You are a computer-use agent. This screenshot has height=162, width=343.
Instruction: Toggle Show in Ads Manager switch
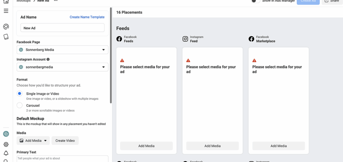coord(255,1)
